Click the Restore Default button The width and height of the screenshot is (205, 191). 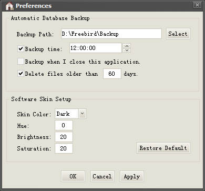(163, 148)
